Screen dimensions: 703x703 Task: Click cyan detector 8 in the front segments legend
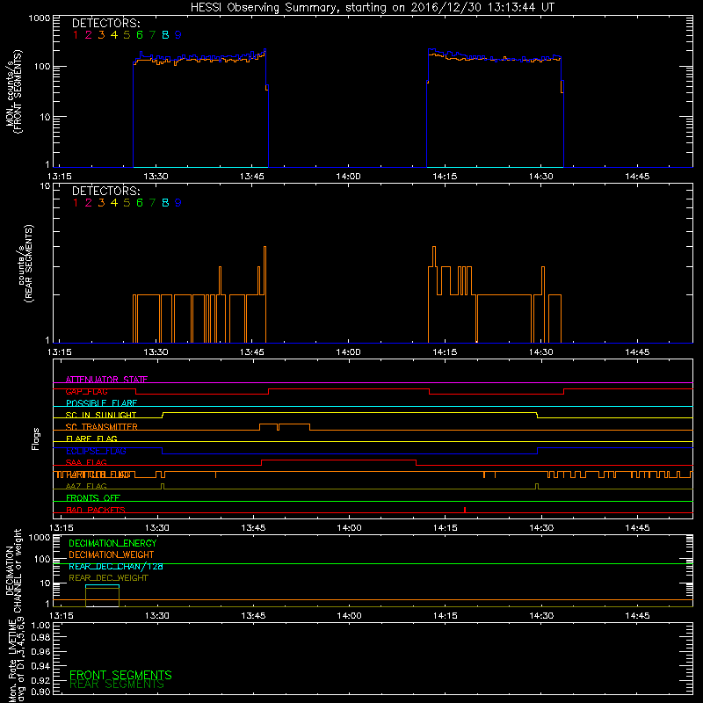point(165,35)
